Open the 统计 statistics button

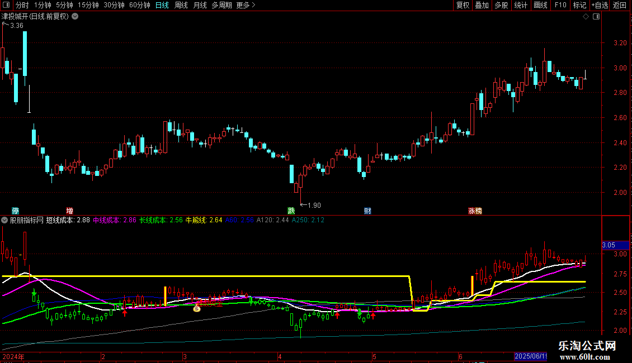click(520, 5)
